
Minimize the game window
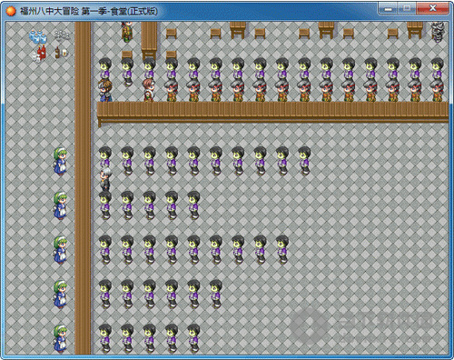coord(388,9)
